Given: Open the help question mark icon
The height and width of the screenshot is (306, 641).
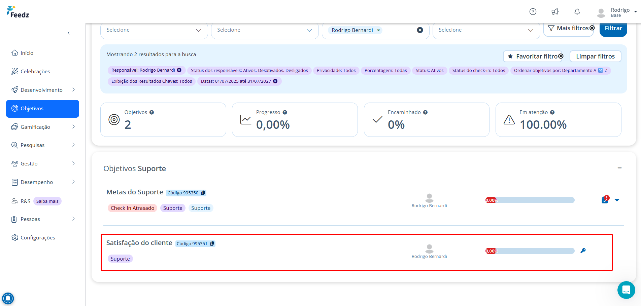Looking at the screenshot, I should [533, 12].
